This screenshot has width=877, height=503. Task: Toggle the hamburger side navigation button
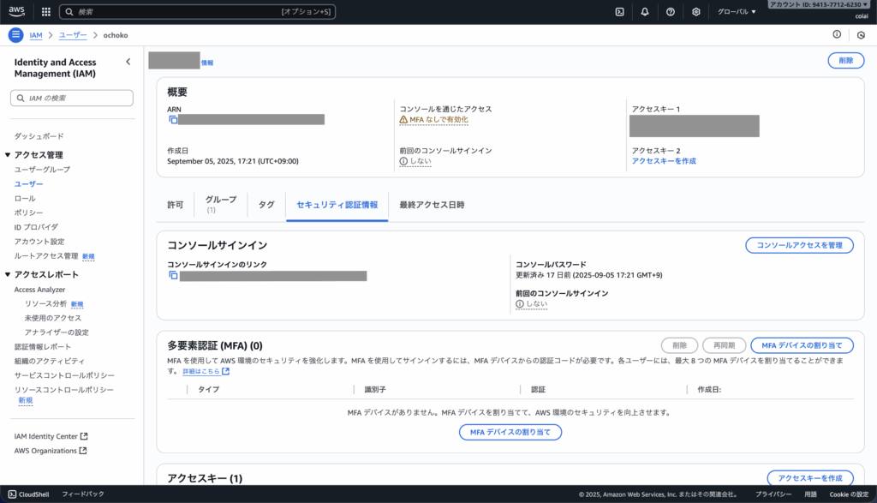(15, 35)
